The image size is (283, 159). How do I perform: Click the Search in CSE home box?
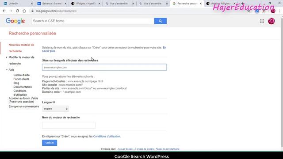coord(93,21)
